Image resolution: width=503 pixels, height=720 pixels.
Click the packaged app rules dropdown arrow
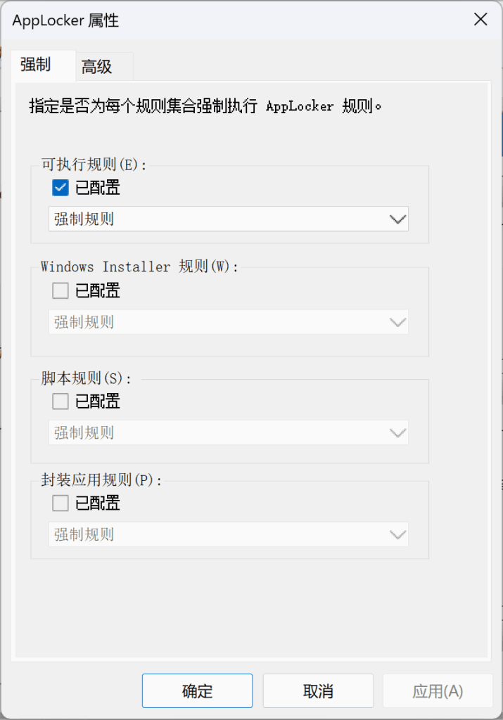[x=398, y=534]
